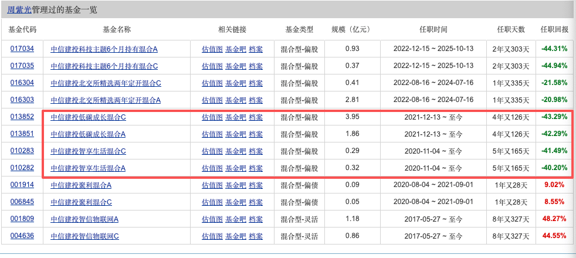Click fund code 016303
This screenshot has width=576, height=258.
[22, 100]
